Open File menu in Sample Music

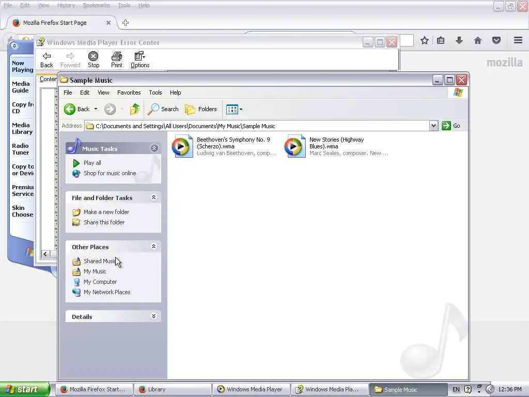(68, 93)
